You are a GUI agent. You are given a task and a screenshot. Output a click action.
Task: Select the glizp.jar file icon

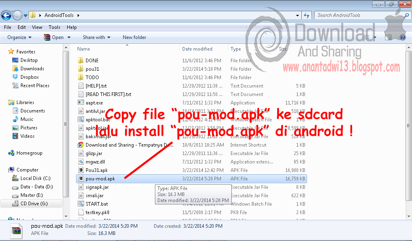(80, 153)
